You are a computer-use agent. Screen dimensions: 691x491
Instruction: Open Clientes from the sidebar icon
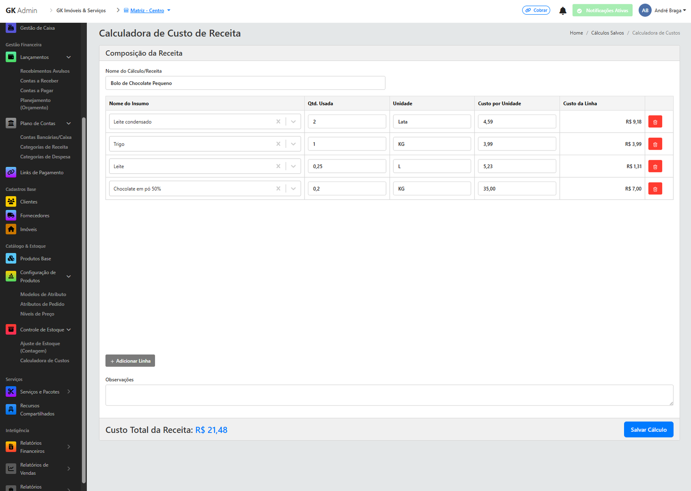pyautogui.click(x=11, y=202)
